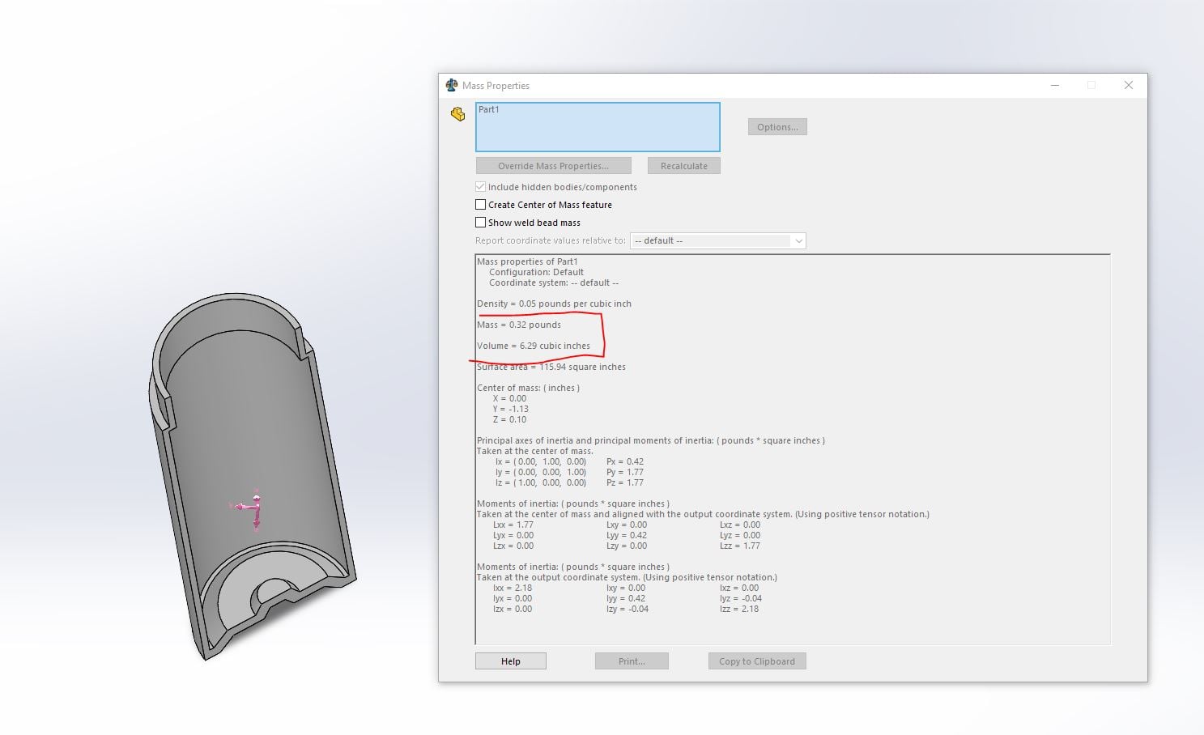Click the Print... button

632,661
